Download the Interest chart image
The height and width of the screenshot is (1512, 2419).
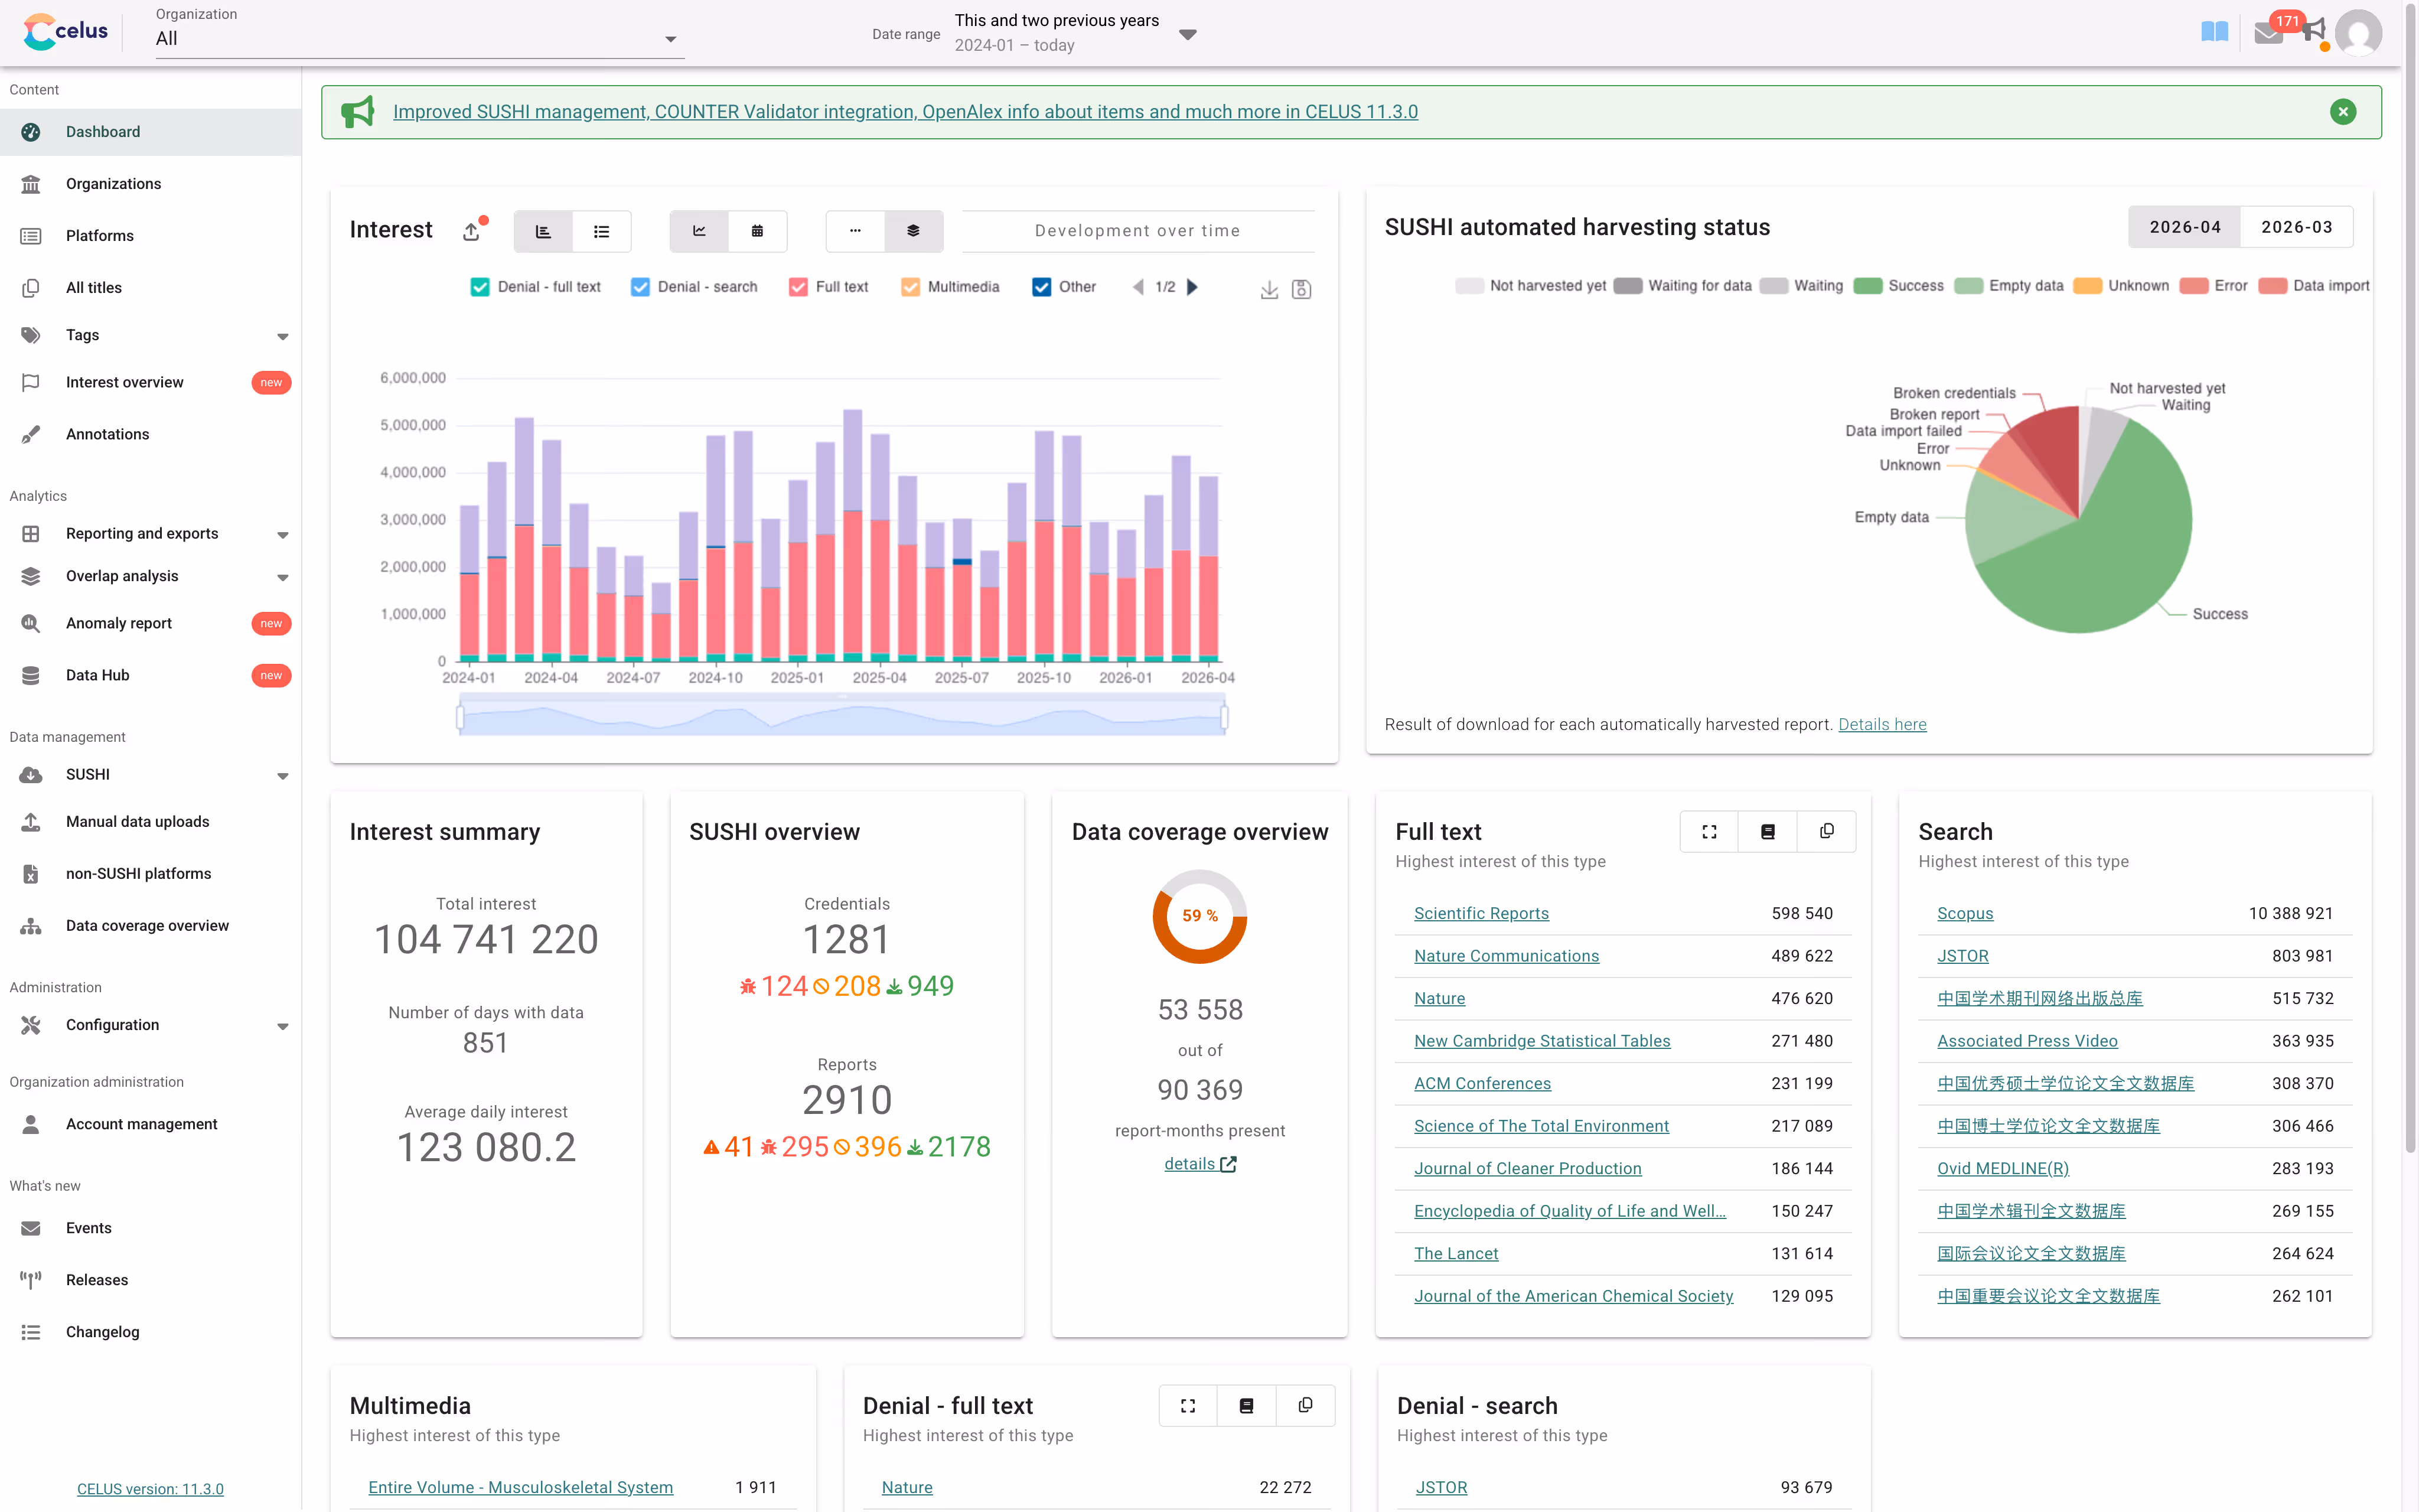pos(1270,289)
